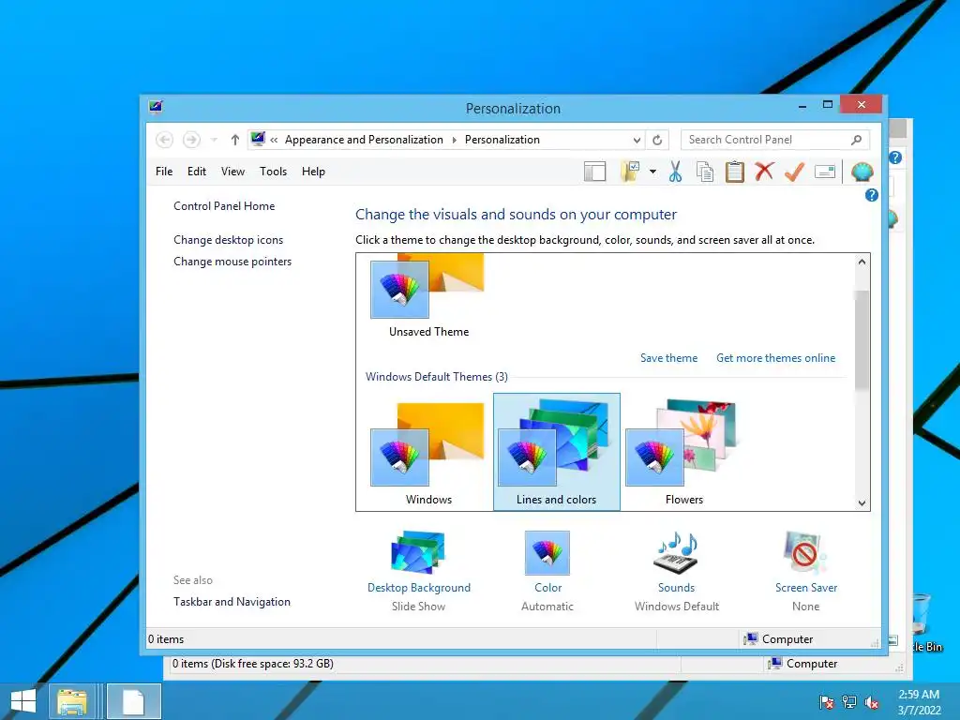Screen dimensions: 960x720
Task: Go back with the Back arrow button
Action: tap(164, 140)
